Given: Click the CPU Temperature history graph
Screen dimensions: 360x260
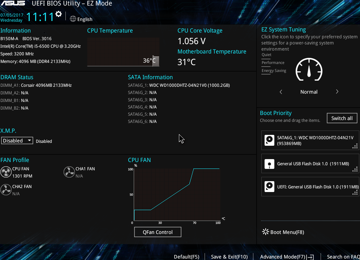Looking at the screenshot, I should click(123, 52).
